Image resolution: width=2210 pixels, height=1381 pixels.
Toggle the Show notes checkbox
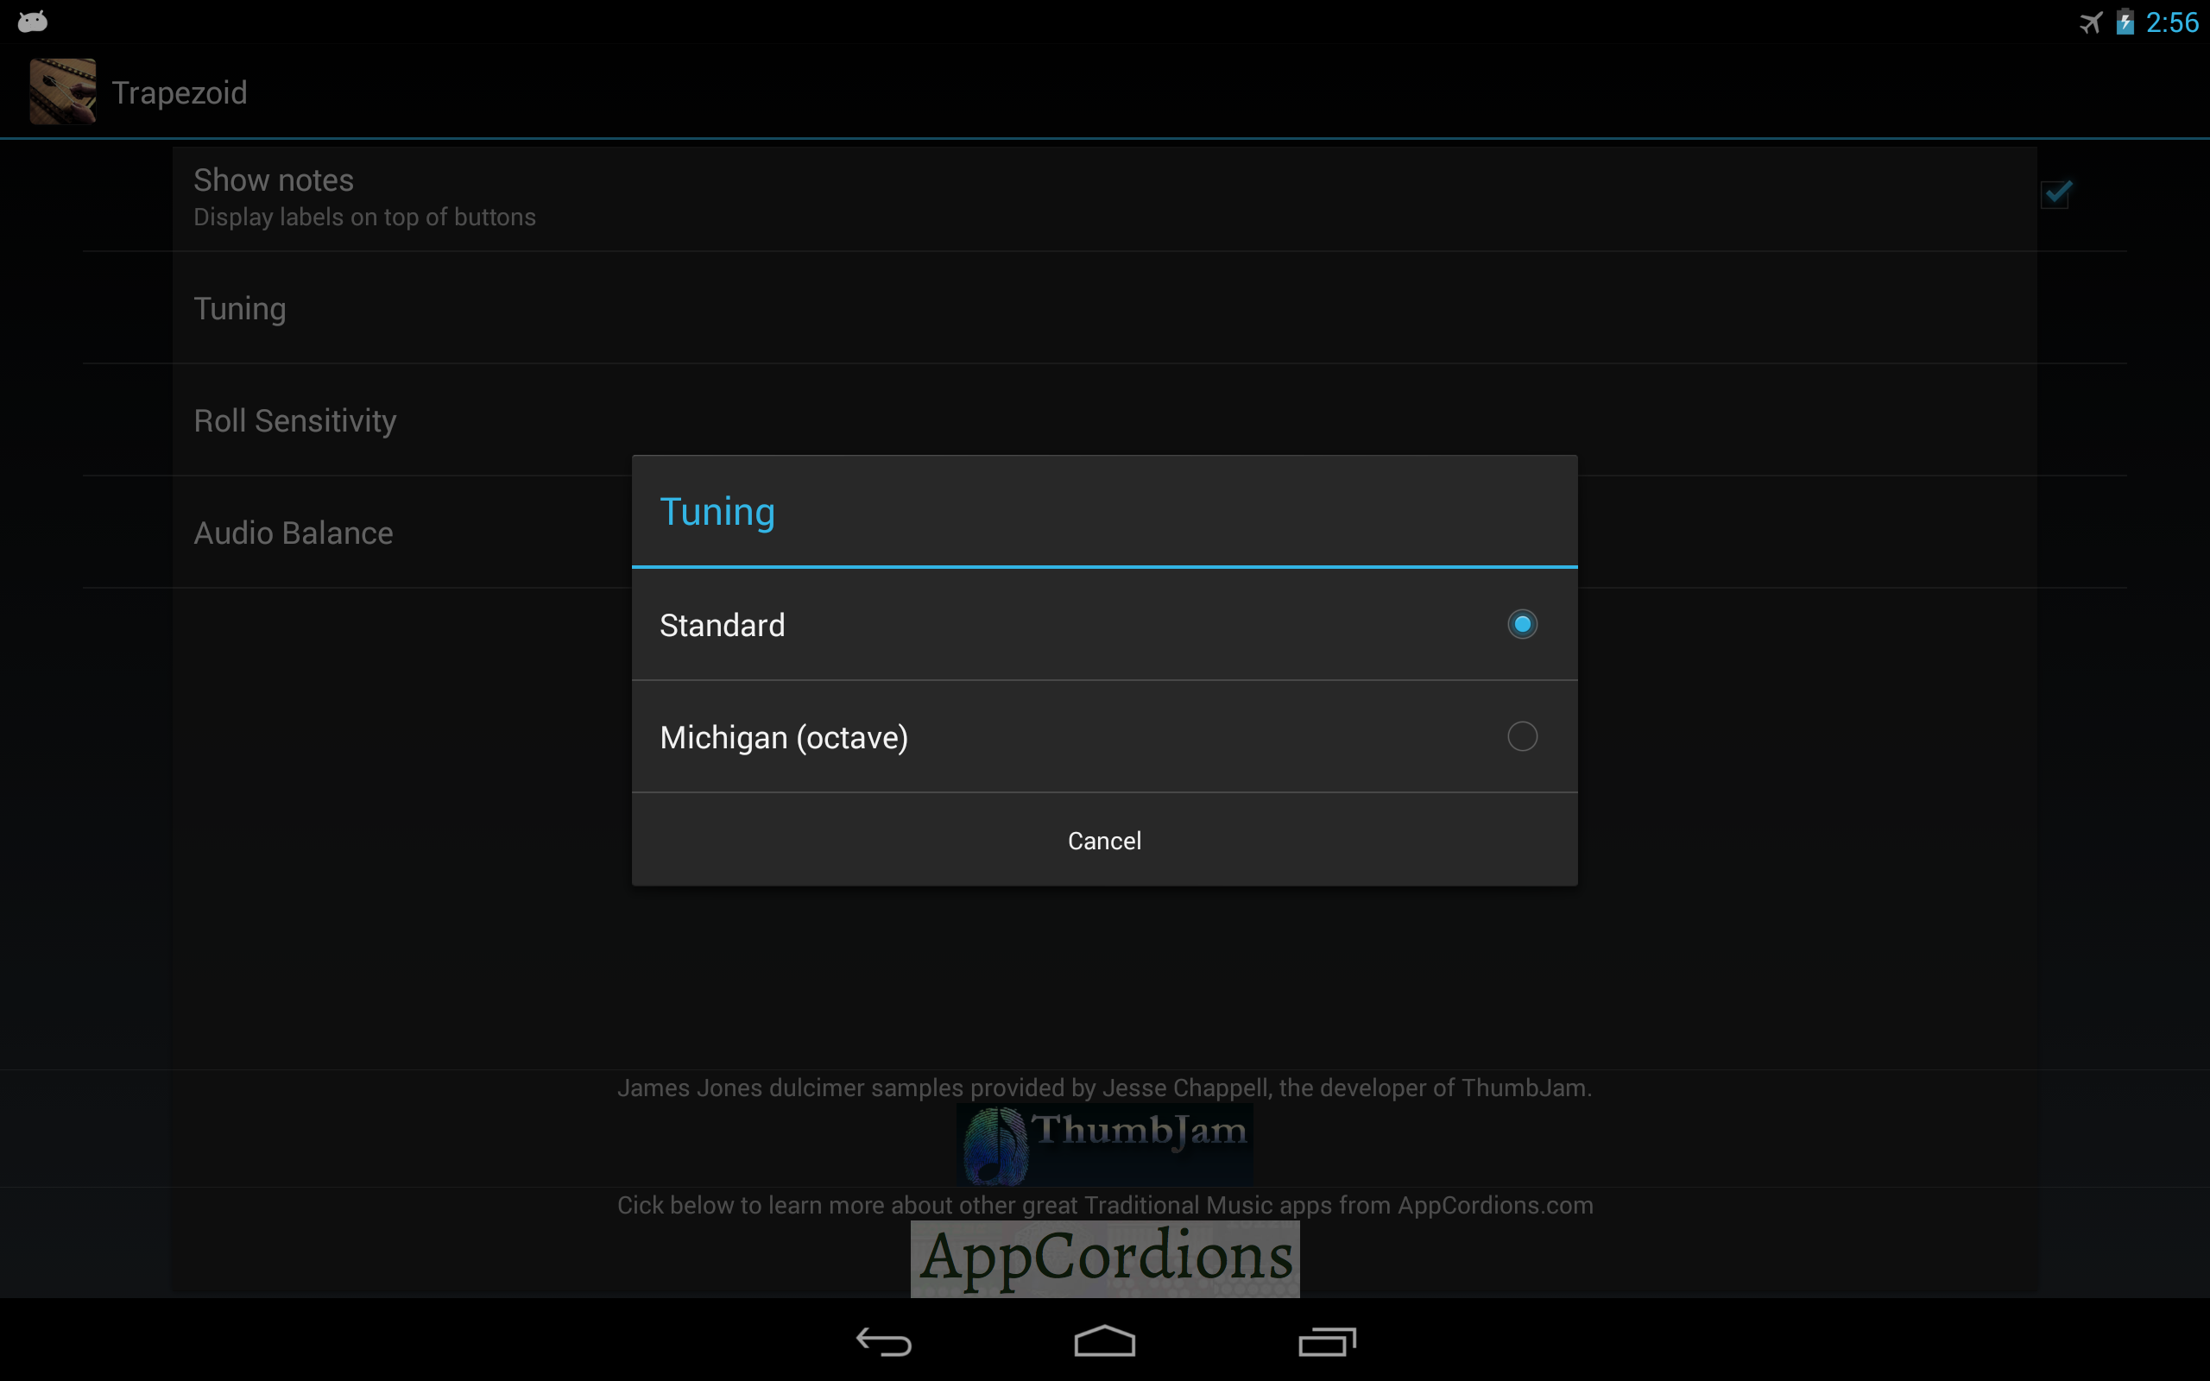click(x=2055, y=193)
